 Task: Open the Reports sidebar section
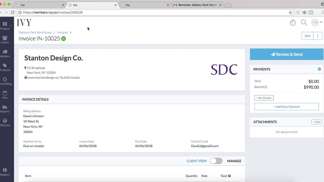(5, 108)
